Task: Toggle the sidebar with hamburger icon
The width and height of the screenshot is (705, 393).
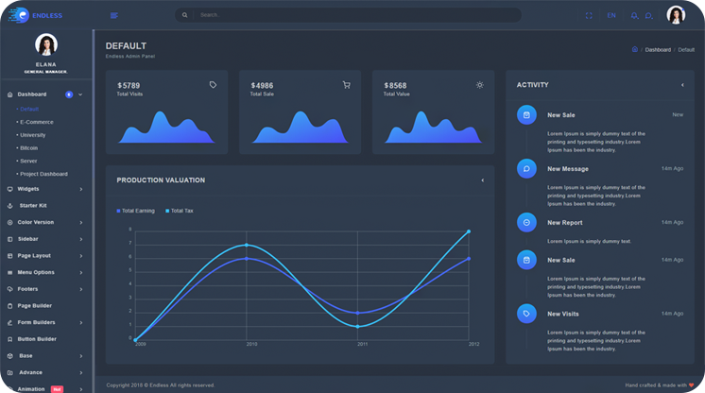Action: tap(114, 15)
